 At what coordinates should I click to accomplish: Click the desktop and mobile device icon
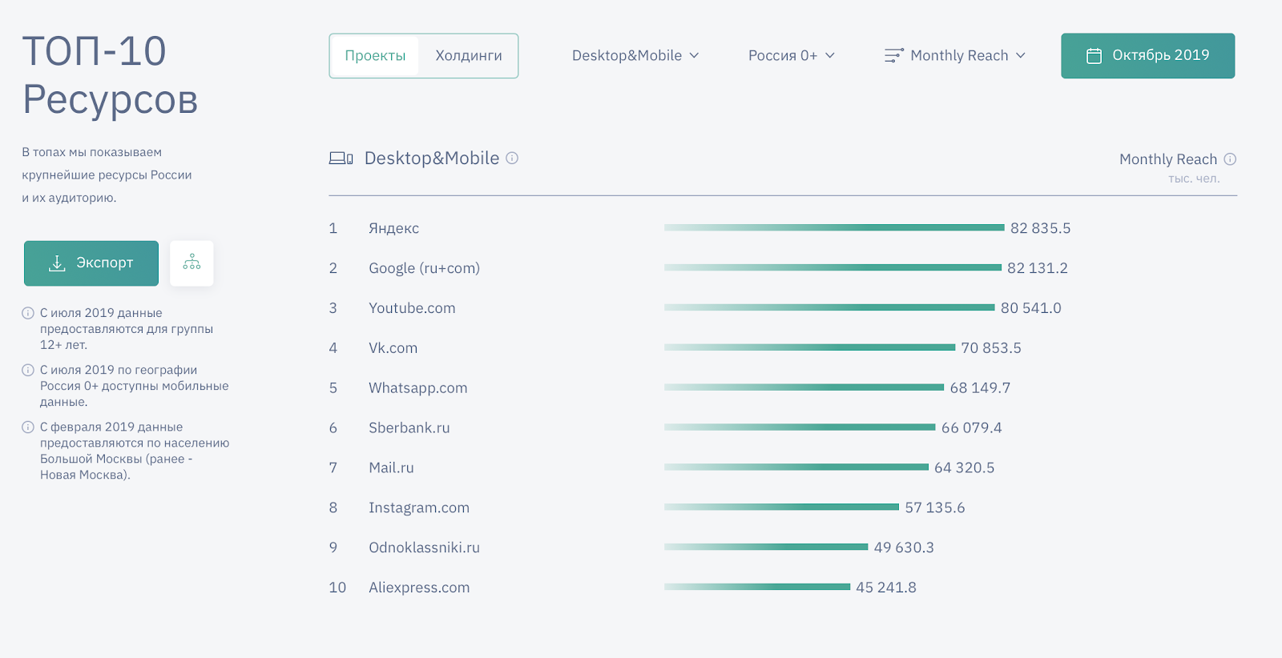[341, 158]
